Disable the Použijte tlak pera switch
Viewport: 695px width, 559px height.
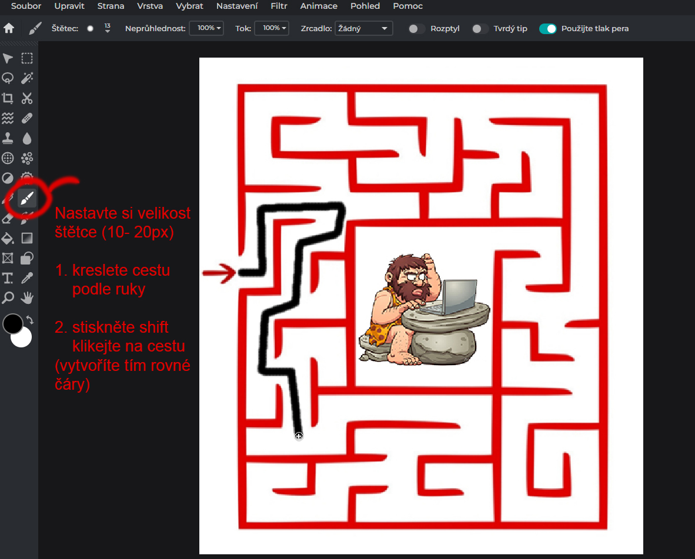[548, 28]
